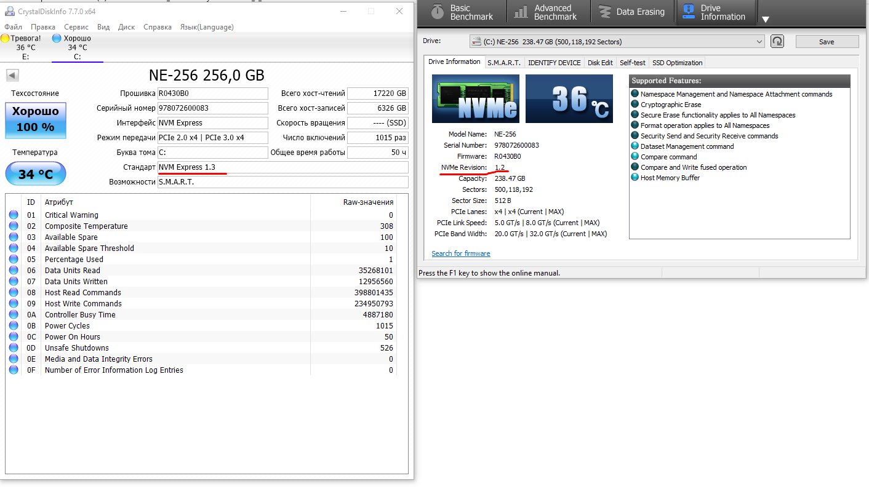Click the Cryptographic Erase feature indicator

pos(635,105)
